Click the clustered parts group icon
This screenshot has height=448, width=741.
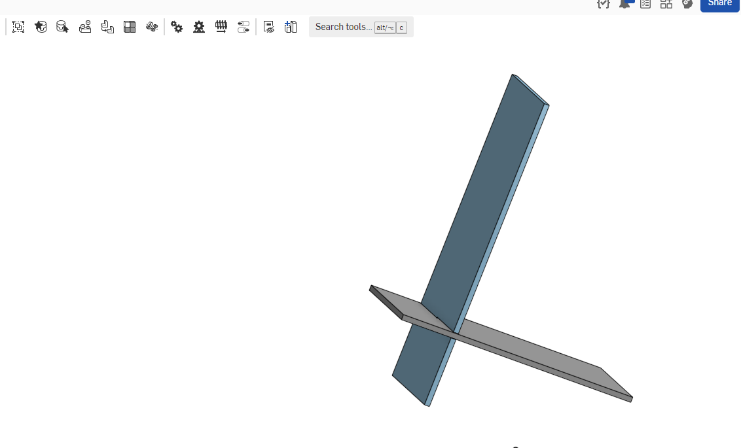click(152, 27)
